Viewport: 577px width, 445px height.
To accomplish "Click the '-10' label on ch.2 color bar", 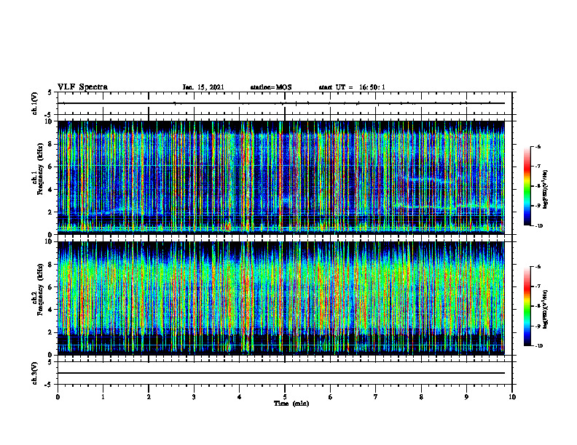I will point(538,346).
